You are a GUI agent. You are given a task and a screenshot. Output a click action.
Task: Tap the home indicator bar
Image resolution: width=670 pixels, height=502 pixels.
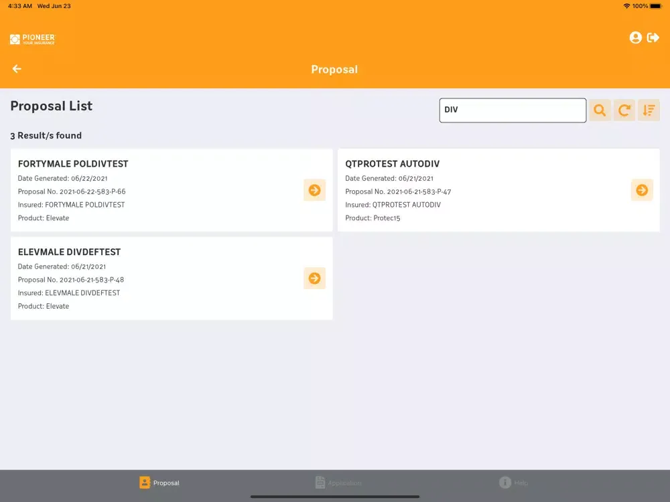click(334, 497)
